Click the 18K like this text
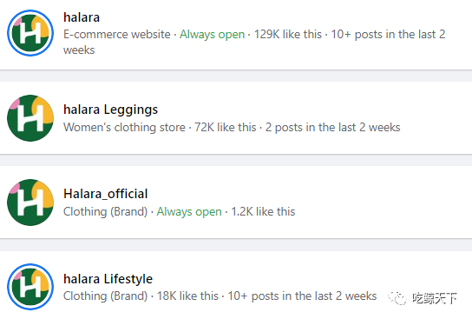This screenshot has width=472, height=319. click(187, 296)
